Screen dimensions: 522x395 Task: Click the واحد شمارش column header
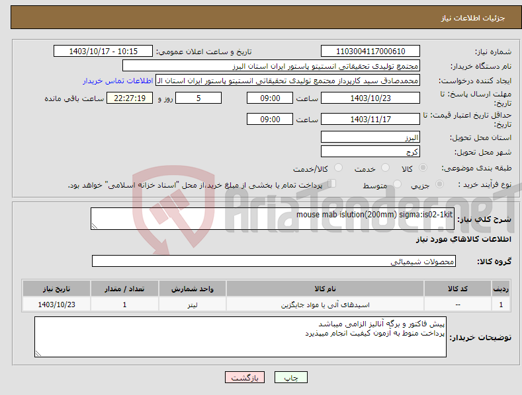click(x=193, y=289)
